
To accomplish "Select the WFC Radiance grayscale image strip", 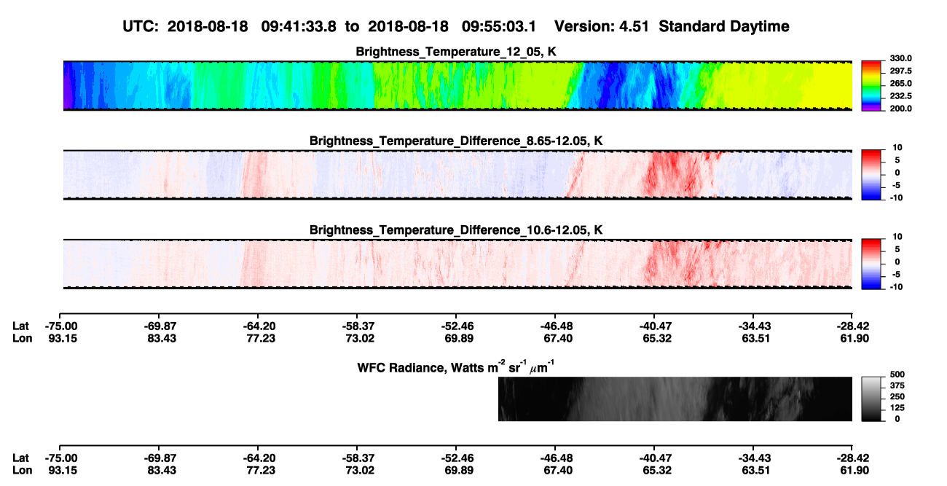I will coord(675,399).
